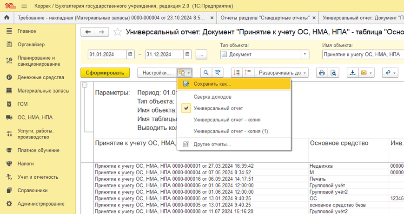
Task: Expand the Тип объекта dropdown arrow
Action: (305, 54)
